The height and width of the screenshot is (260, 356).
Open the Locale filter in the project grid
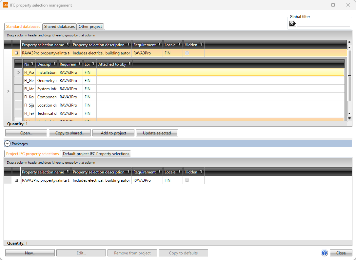pyautogui.click(x=180, y=171)
